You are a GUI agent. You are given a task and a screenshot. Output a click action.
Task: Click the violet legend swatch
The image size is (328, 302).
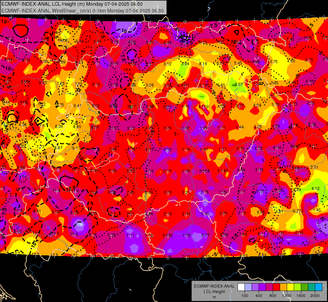tap(263, 287)
